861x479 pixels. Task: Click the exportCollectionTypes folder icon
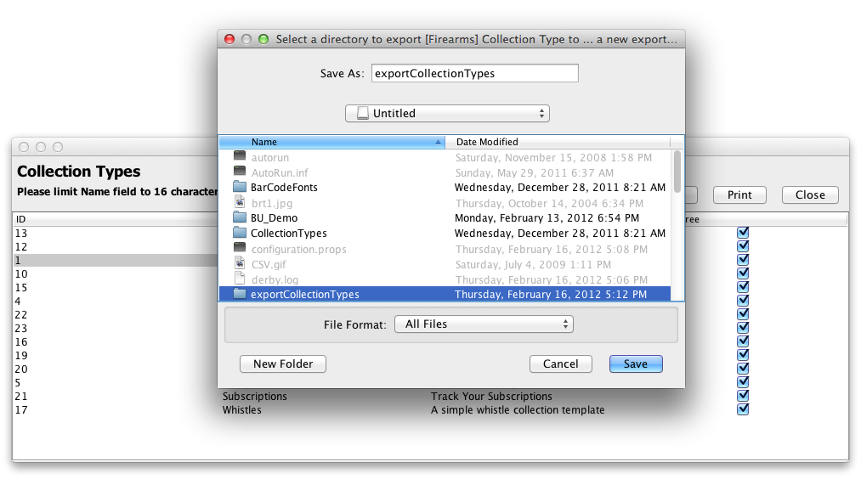coord(239,295)
